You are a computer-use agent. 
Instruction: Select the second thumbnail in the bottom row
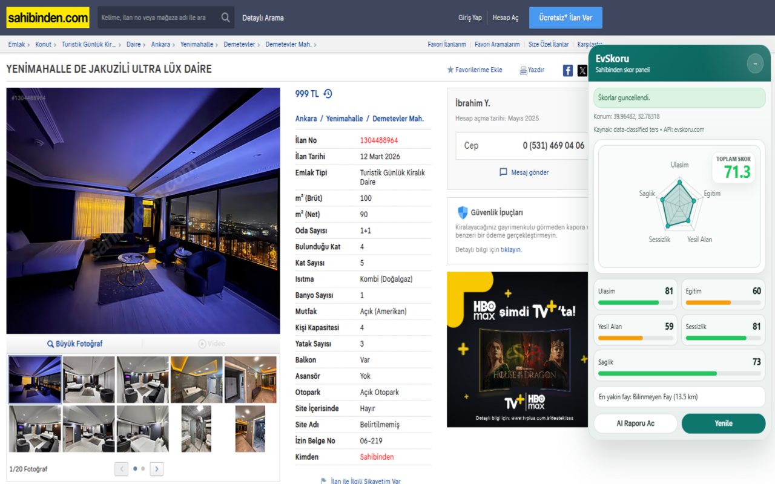(89, 429)
